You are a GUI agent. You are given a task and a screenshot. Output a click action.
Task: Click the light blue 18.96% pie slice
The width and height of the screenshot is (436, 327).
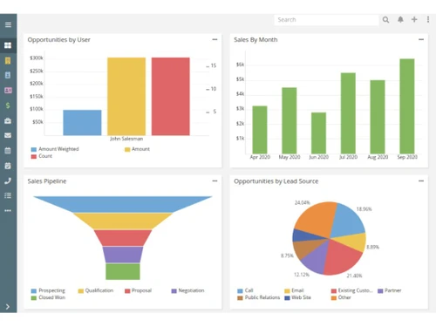pos(348,221)
